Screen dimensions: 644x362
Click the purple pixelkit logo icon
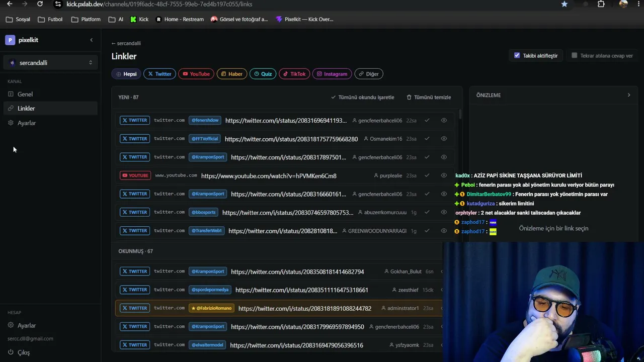tap(10, 40)
